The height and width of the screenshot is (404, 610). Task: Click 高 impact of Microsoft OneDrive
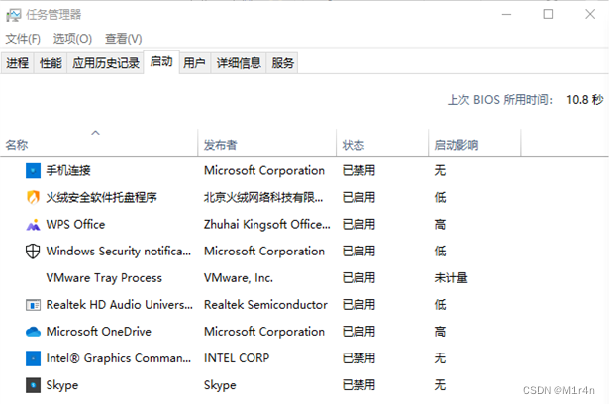440,332
